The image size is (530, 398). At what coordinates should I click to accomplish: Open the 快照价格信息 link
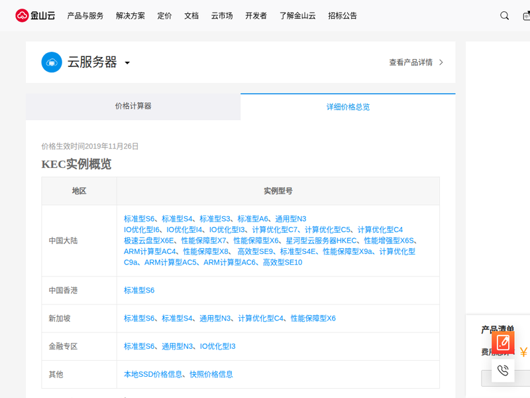(211, 374)
